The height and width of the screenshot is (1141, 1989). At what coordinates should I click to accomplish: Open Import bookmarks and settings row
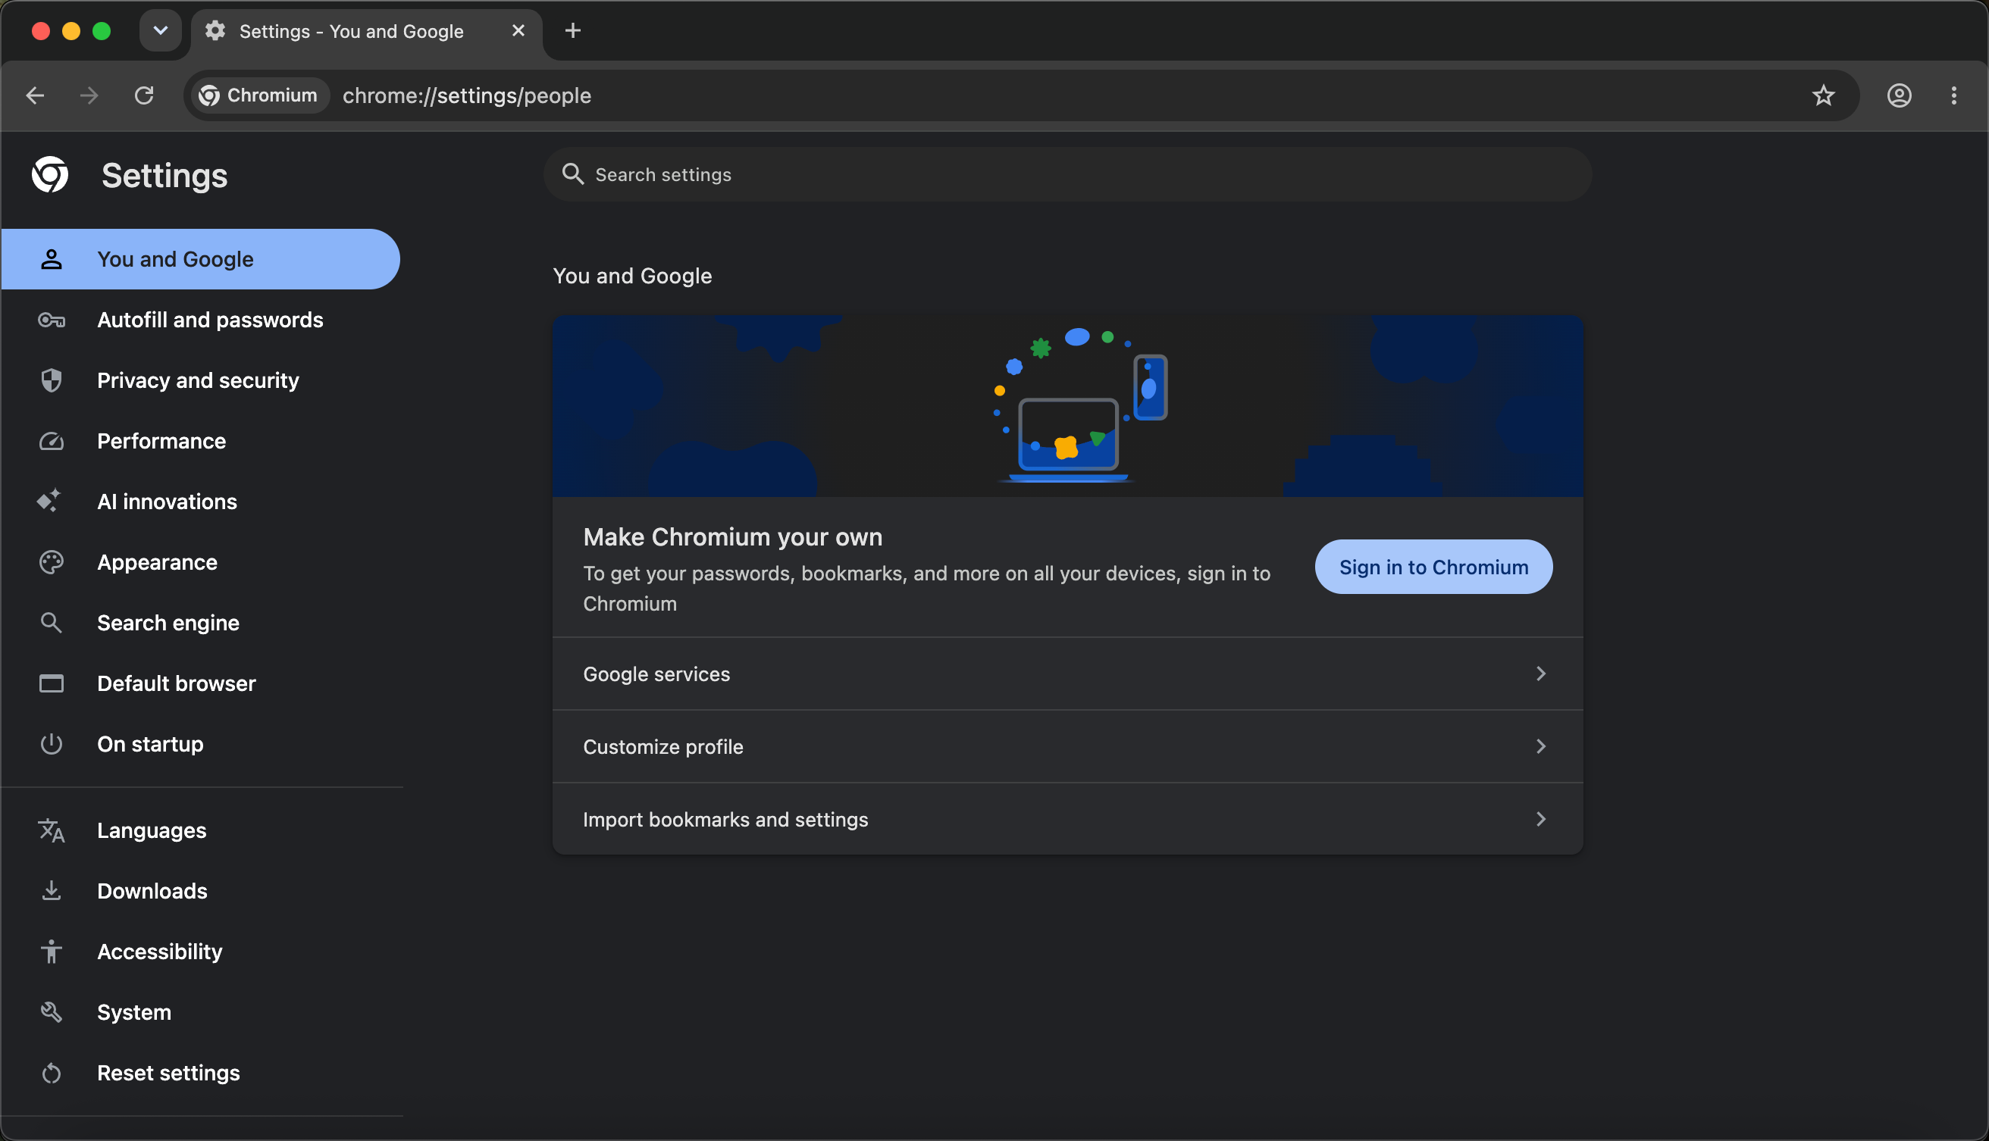1068,819
